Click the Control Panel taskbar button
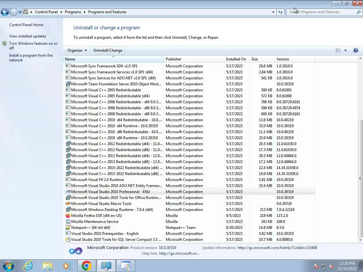The width and height of the screenshot is (363, 272). (106, 266)
